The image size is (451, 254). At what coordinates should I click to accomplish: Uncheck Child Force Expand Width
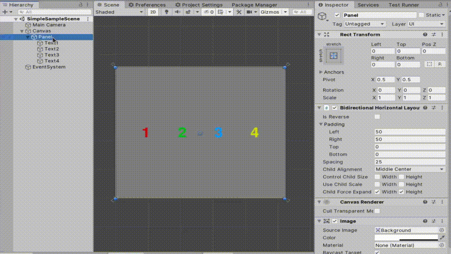[377, 192]
